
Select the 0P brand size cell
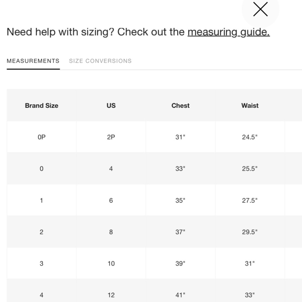(42, 137)
